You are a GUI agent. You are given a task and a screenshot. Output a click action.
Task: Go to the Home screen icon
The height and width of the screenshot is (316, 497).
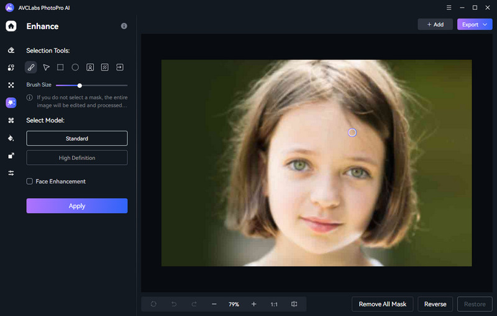click(x=11, y=26)
